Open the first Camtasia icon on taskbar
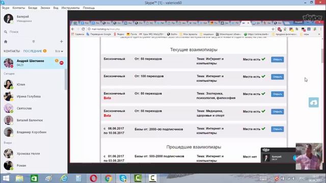The image size is (326, 183). 138,178
